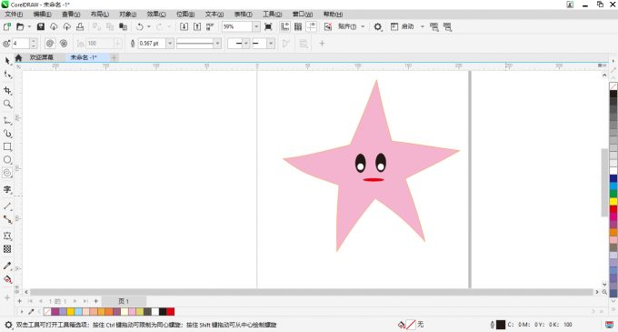Click quick customize plus on property bar
The image size is (618, 332).
(x=322, y=44)
